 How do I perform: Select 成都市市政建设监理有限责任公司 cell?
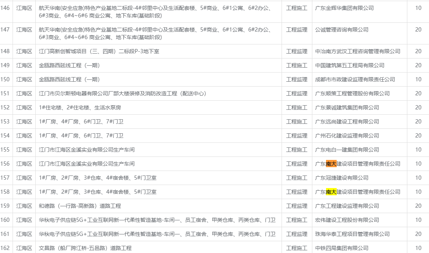(x=355, y=79)
